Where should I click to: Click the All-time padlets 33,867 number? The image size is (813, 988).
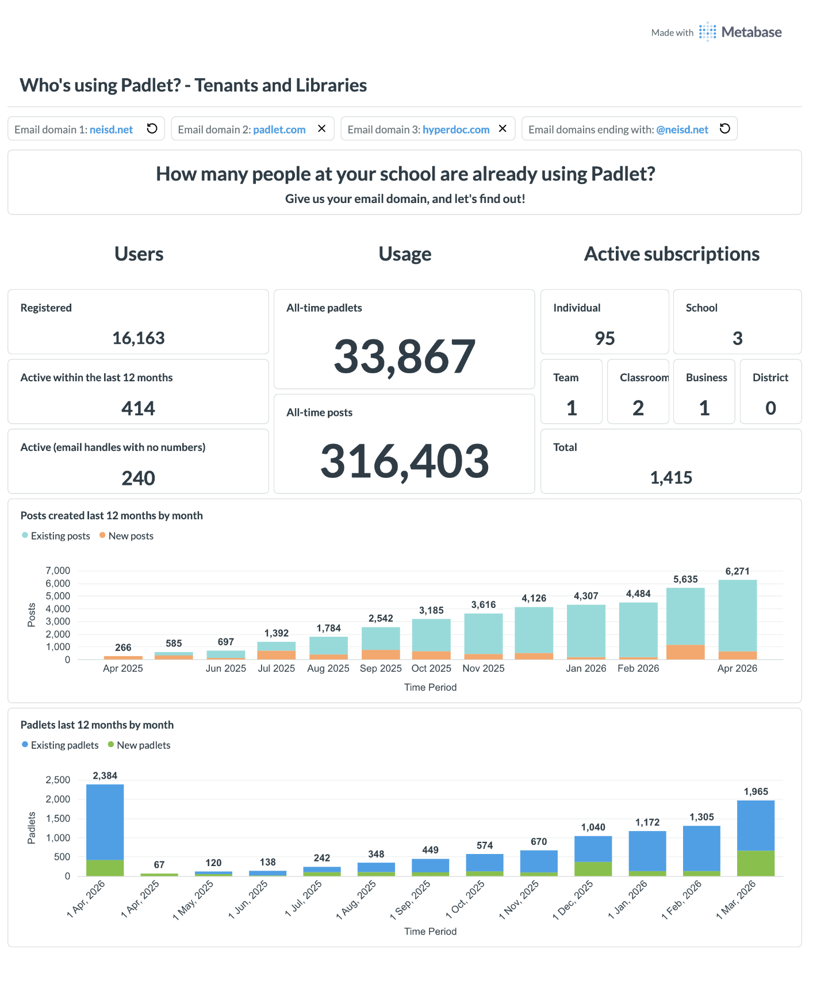pyautogui.click(x=405, y=357)
